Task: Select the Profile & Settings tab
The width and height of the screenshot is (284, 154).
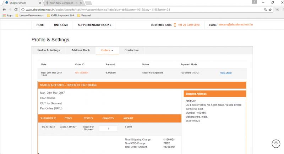Action: click(x=49, y=51)
